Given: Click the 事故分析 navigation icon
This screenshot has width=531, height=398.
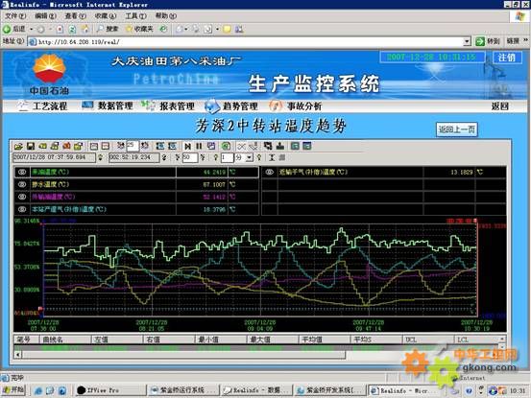Looking at the screenshot, I should (275, 105).
